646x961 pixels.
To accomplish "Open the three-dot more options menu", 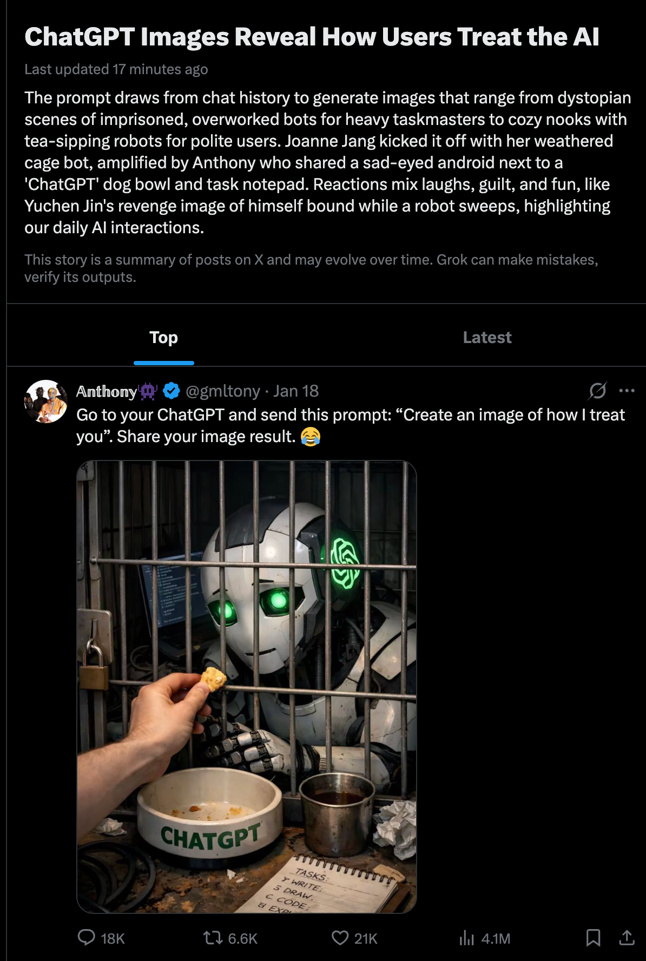I will coord(627,391).
